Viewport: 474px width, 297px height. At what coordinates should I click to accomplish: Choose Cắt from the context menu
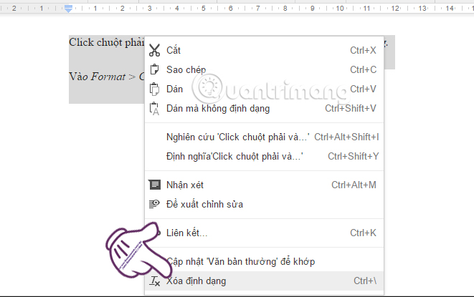click(264, 50)
